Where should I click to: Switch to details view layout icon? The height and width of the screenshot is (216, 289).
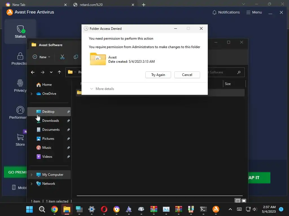pos(238,201)
